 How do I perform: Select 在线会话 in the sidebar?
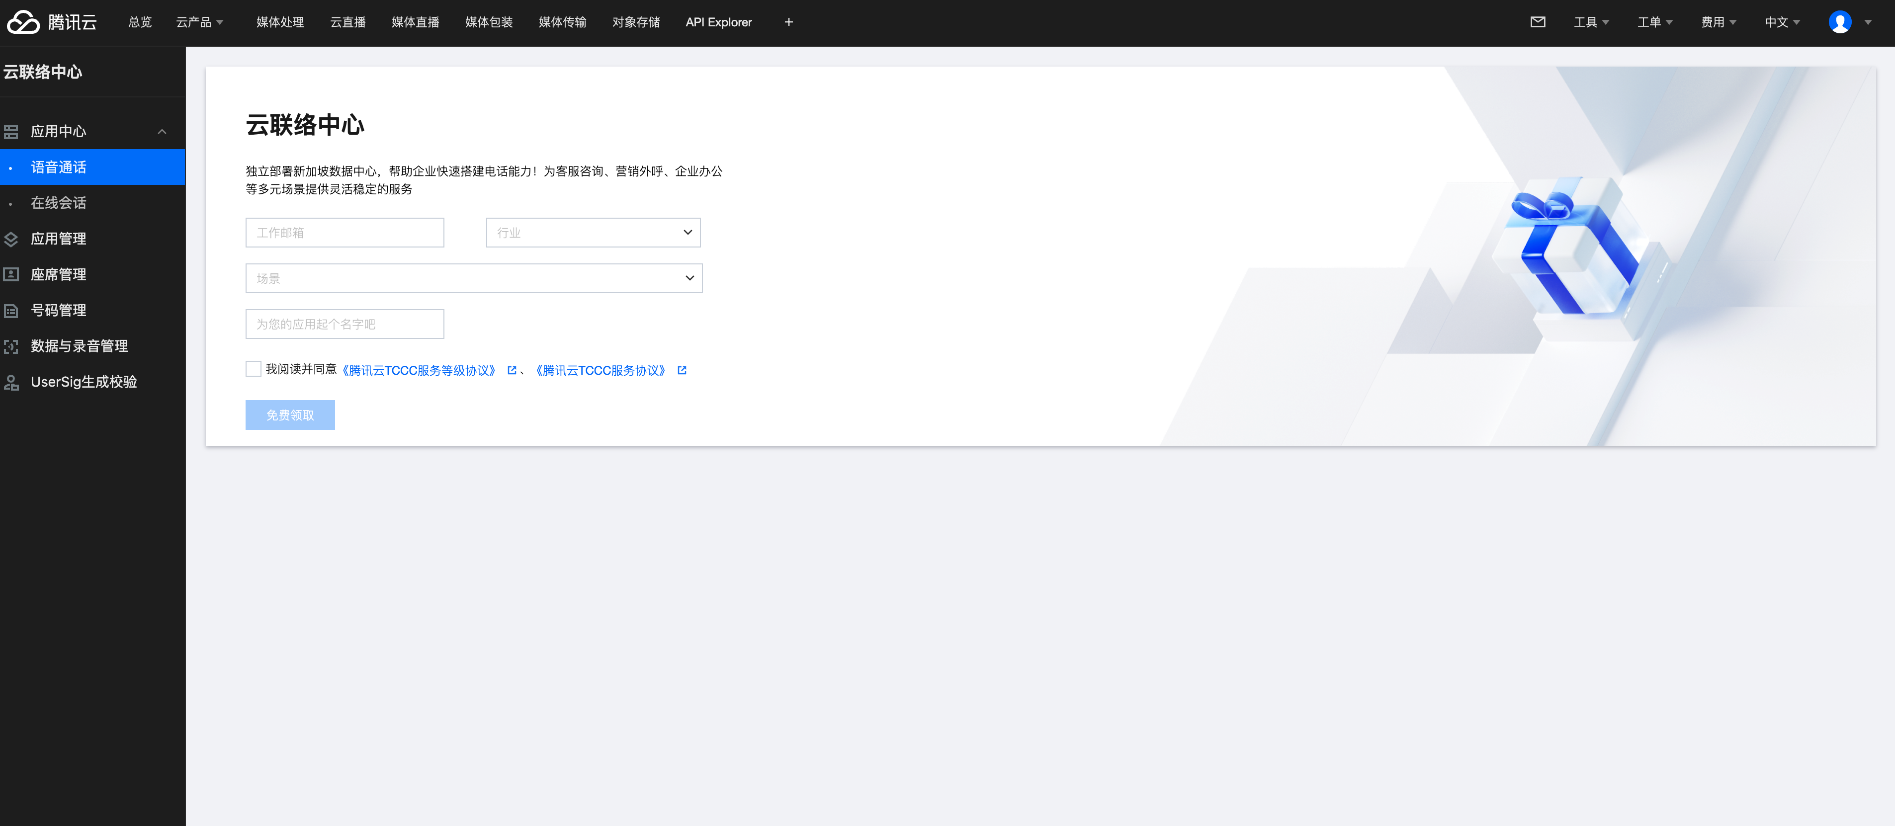(59, 203)
